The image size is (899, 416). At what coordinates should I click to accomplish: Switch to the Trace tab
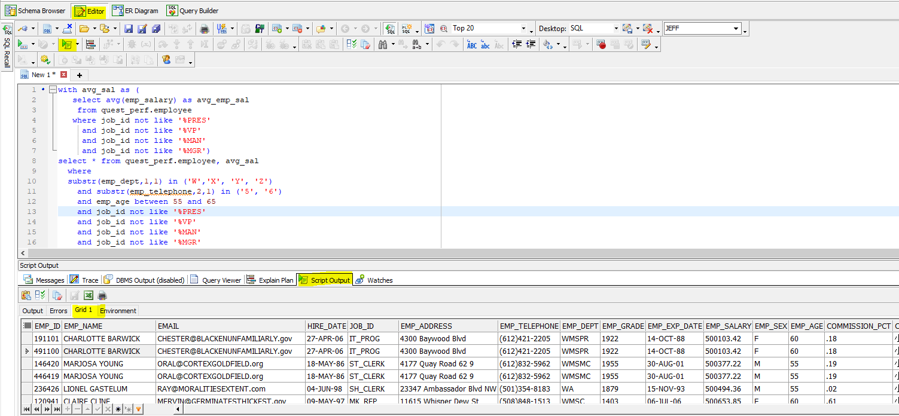click(84, 280)
